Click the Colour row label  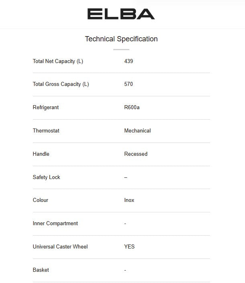[x=40, y=200]
